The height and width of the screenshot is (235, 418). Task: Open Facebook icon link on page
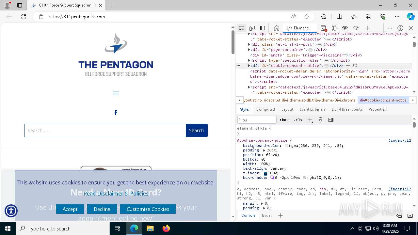click(116, 113)
